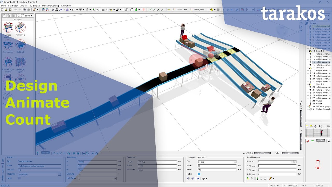Click the Wangen Breite field showing 50
This screenshot has width=332, height=187.
tap(217, 166)
